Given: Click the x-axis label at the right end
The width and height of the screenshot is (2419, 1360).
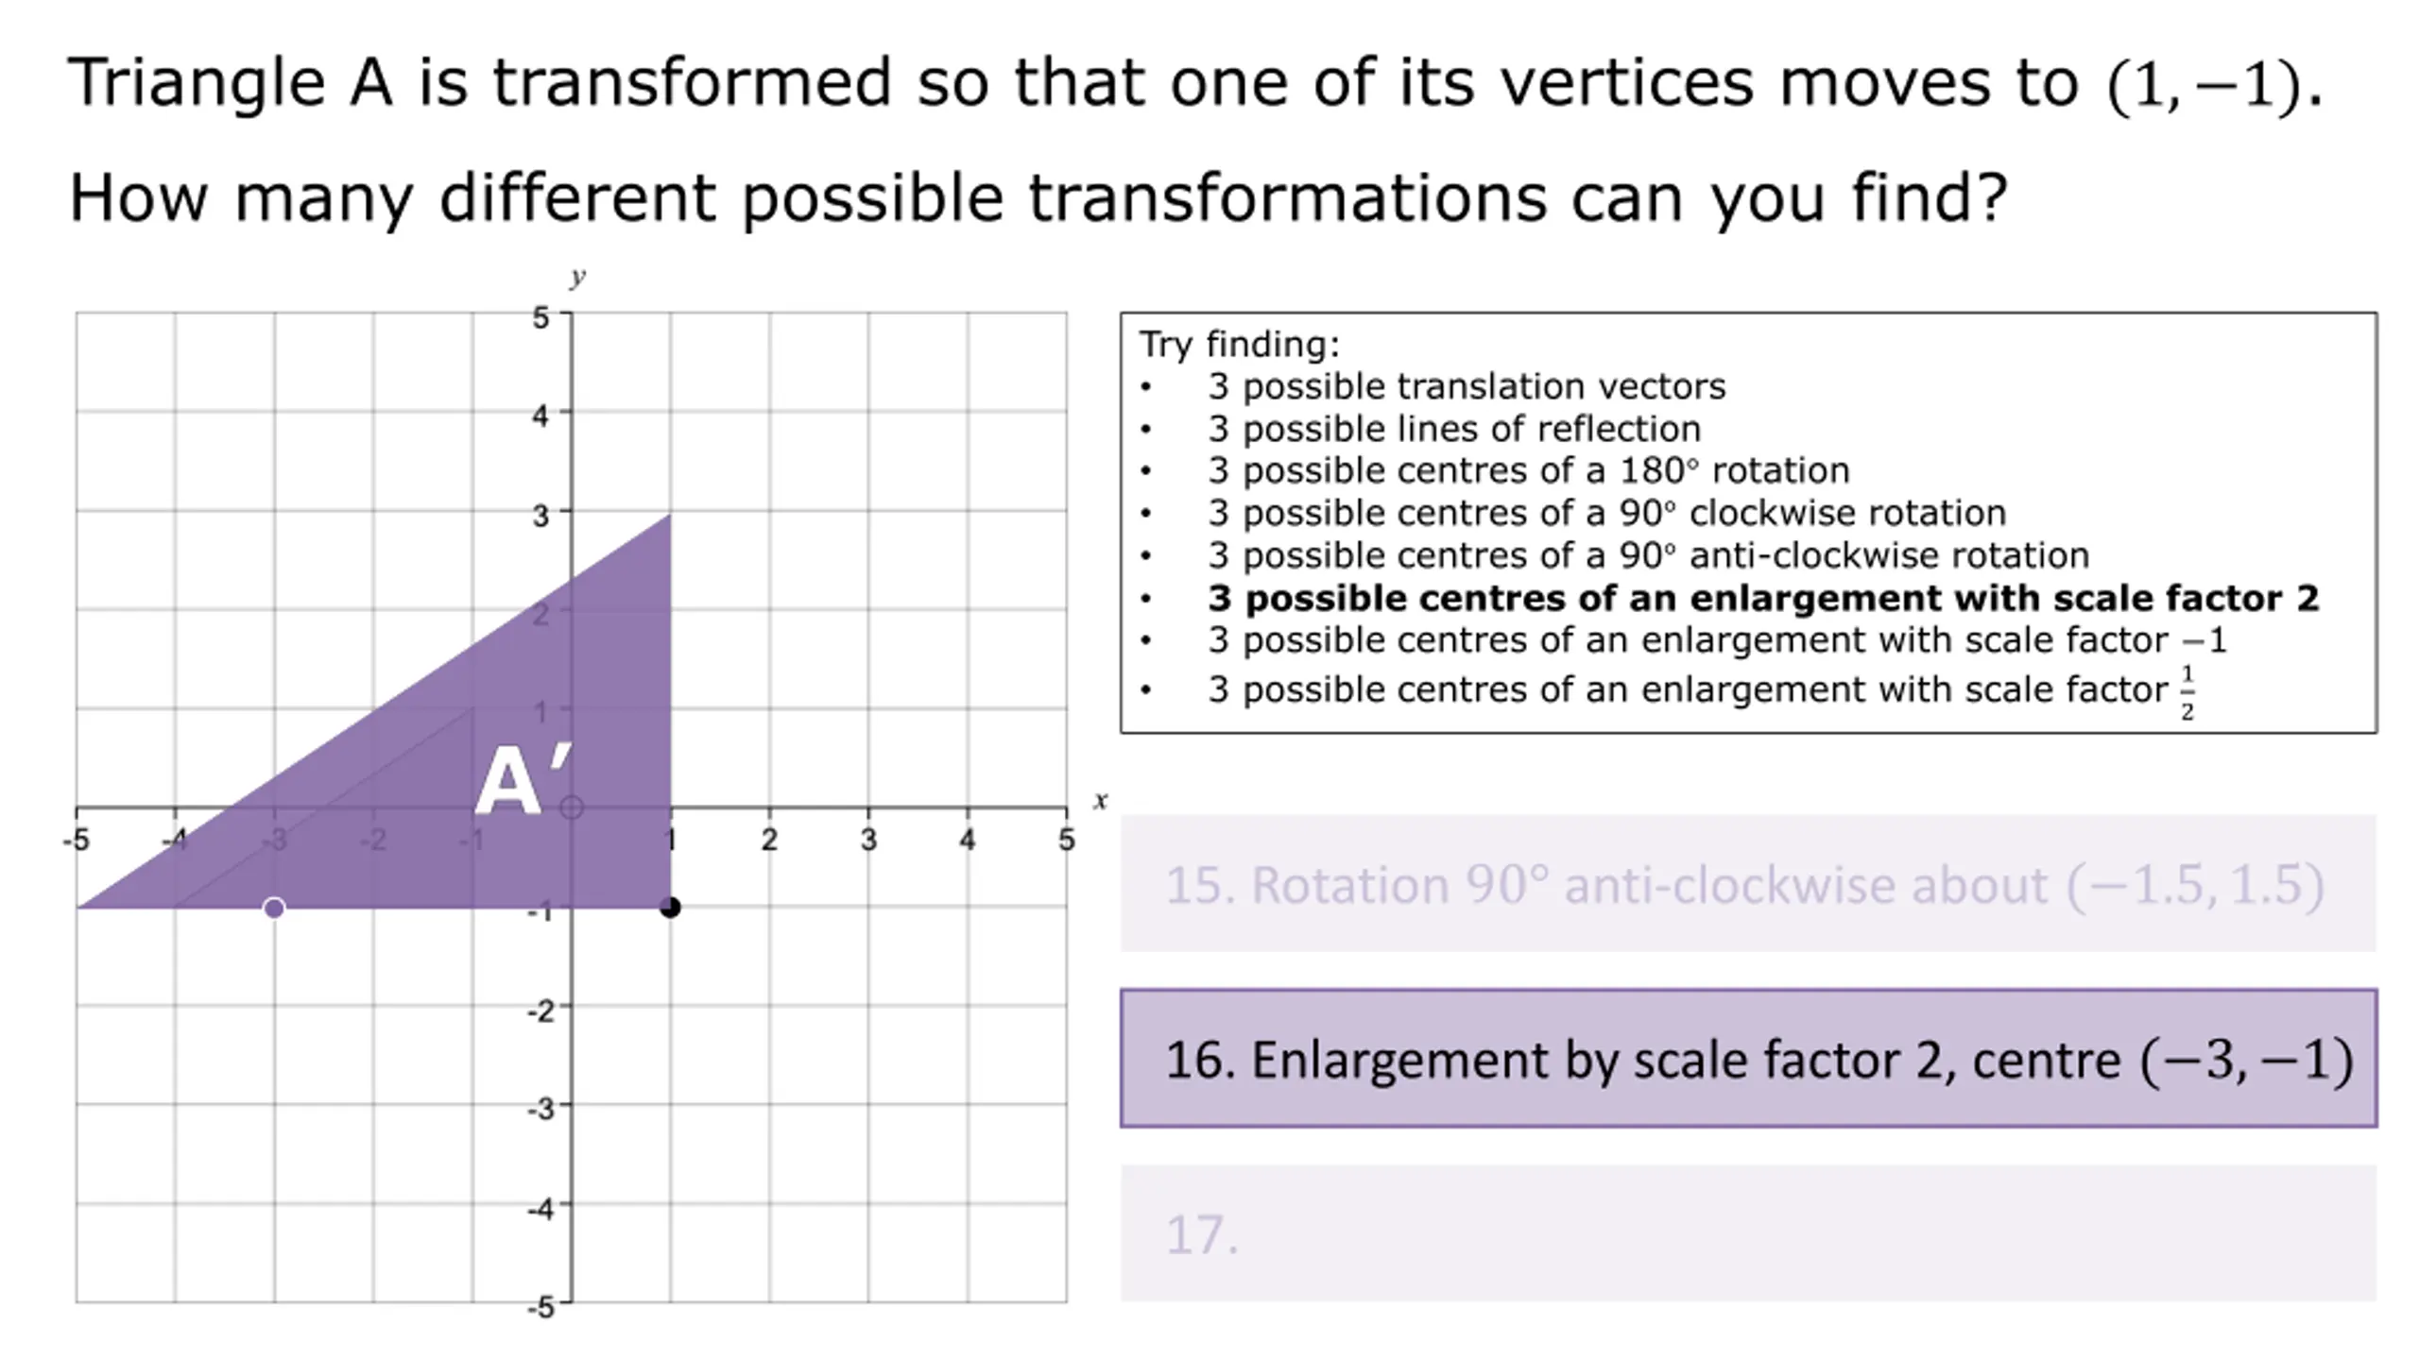Looking at the screenshot, I should point(1100,801).
